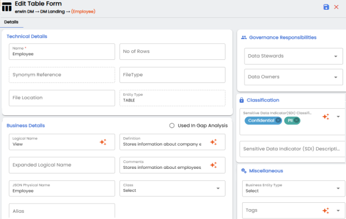Click the Edit Table Form title

point(38,3)
